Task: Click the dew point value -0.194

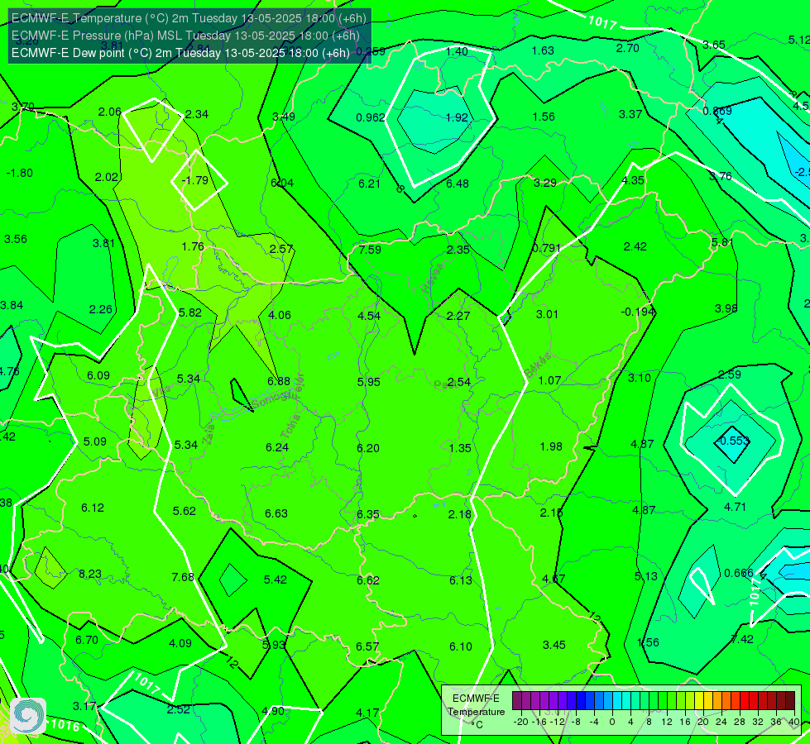Action: [x=638, y=312]
